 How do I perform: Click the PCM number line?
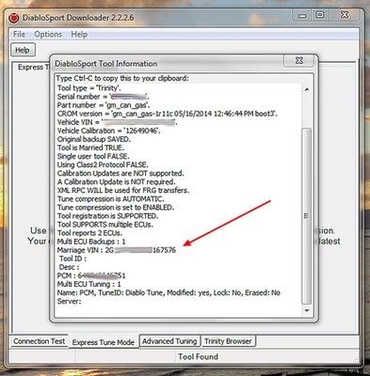(x=91, y=275)
